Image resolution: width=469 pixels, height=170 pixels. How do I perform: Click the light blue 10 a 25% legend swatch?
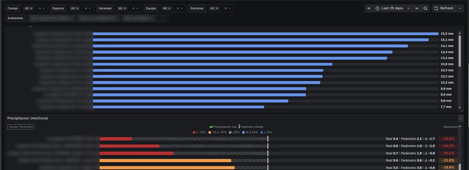coord(244,133)
